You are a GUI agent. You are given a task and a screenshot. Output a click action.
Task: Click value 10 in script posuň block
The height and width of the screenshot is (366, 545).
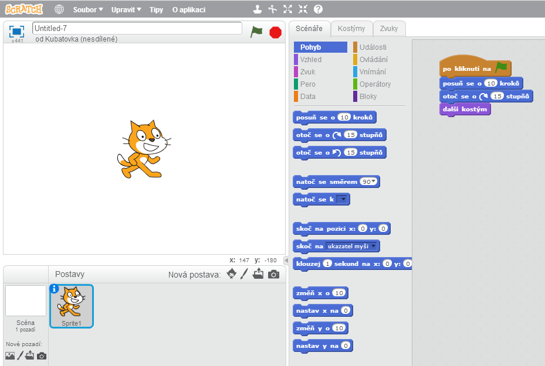point(491,83)
